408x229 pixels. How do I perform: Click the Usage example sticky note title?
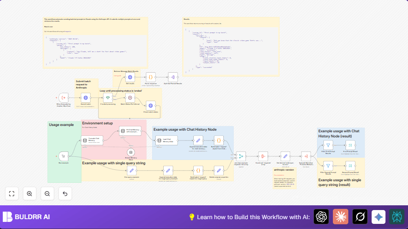coord(61,125)
